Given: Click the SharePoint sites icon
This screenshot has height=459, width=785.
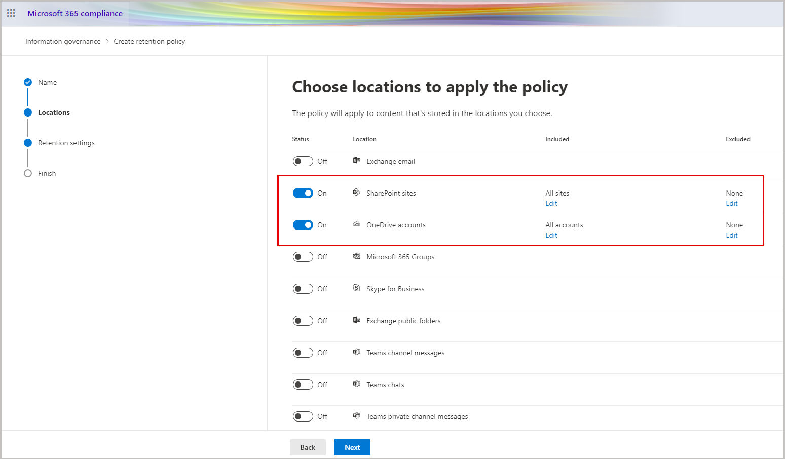Looking at the screenshot, I should pyautogui.click(x=357, y=193).
